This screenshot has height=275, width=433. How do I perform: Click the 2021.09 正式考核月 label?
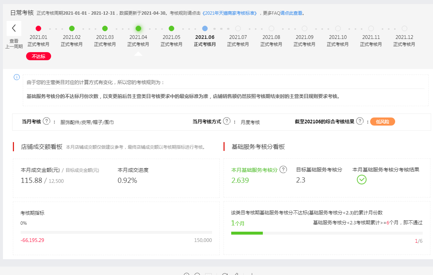(305, 40)
